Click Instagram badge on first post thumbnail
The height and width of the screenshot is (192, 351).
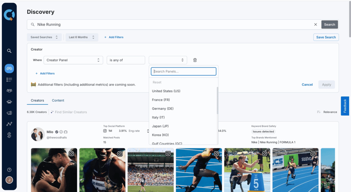(71, 153)
